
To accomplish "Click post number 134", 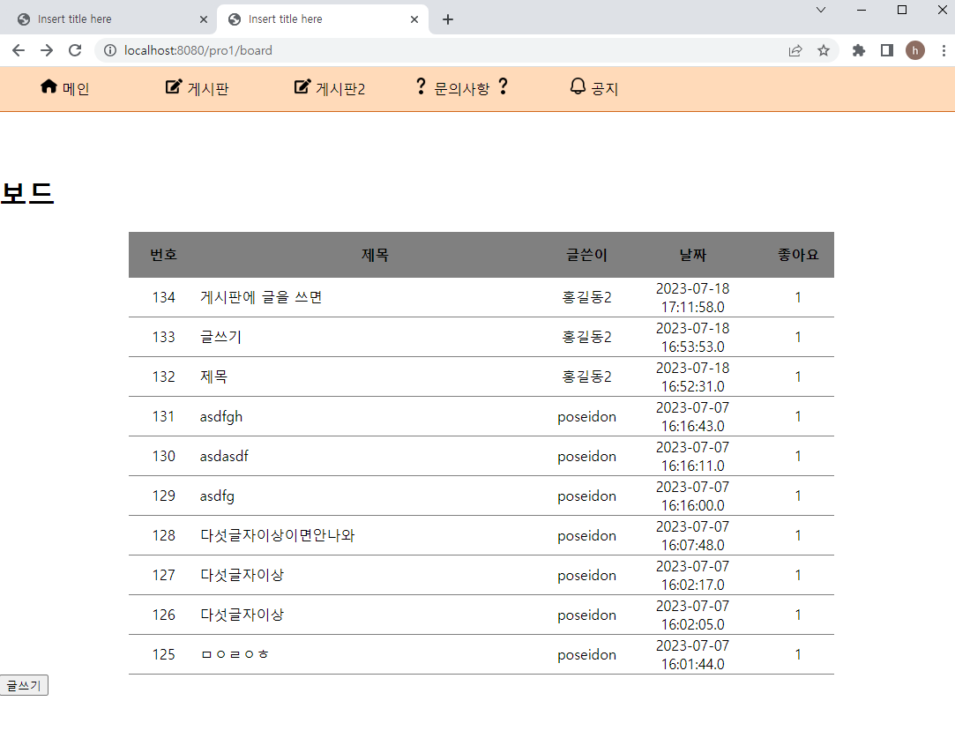I will (x=163, y=297).
